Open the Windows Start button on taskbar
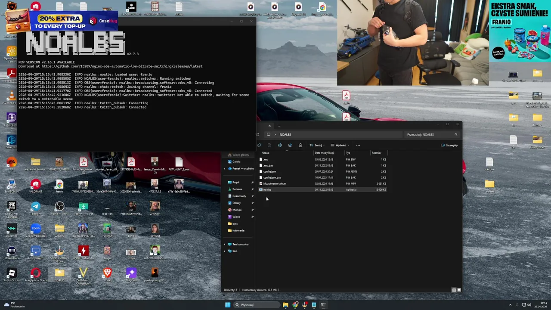The width and height of the screenshot is (551, 310). (227, 305)
